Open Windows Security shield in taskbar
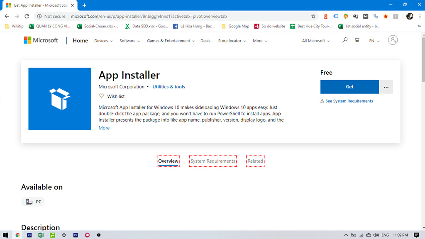 click(99, 235)
